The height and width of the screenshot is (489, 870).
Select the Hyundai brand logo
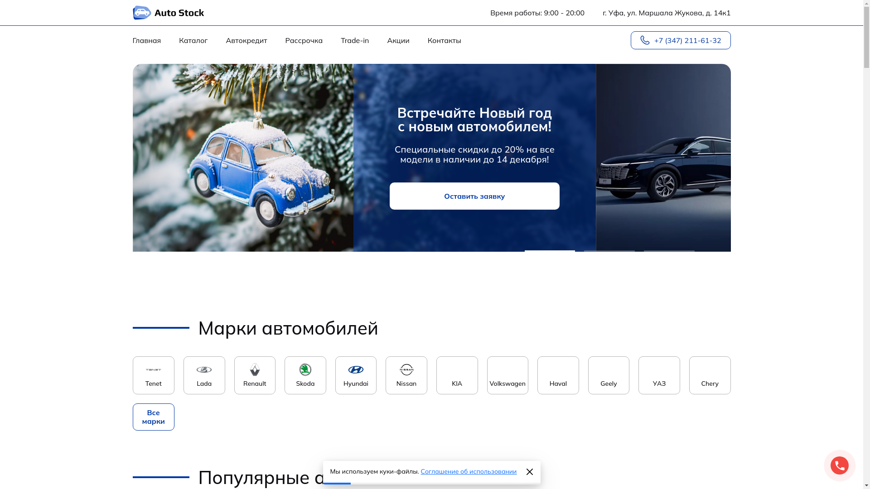point(356,370)
